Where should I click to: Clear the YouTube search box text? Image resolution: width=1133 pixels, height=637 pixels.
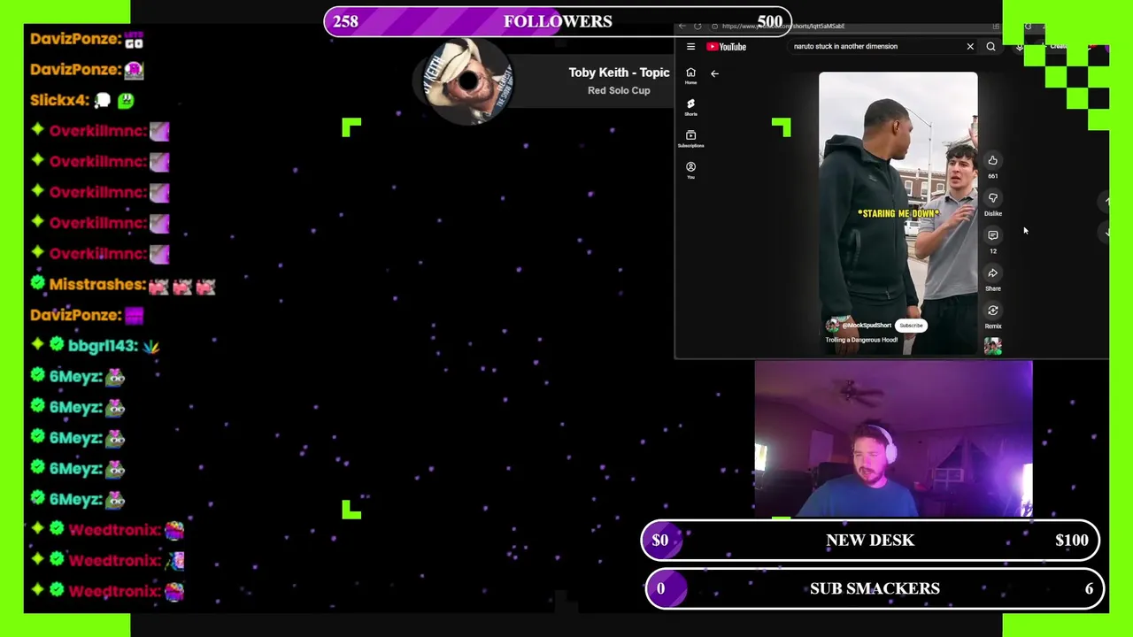pyautogui.click(x=970, y=46)
